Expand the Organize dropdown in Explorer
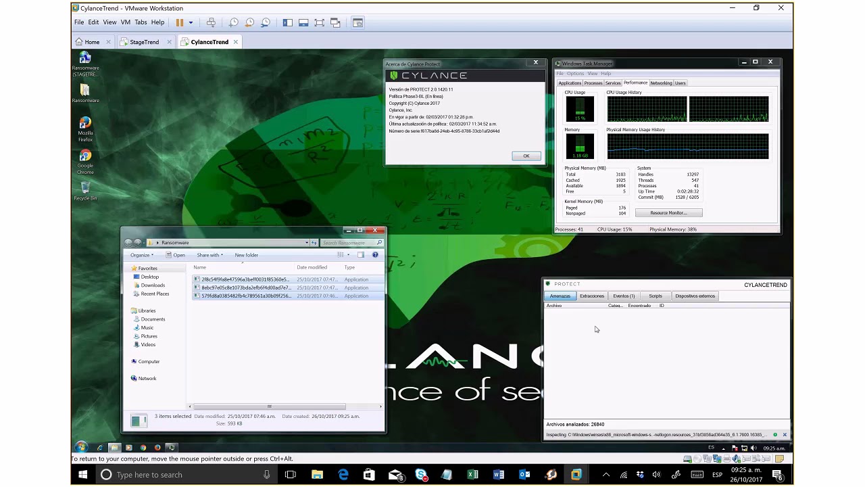Viewport: 865px width, 487px height. click(x=142, y=255)
